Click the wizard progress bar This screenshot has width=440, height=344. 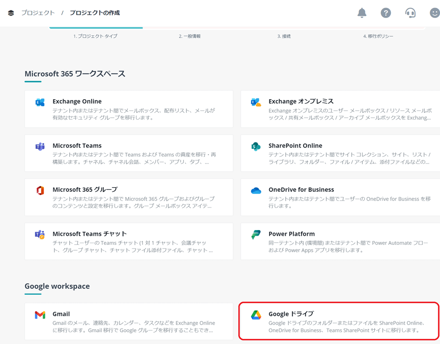coord(237,28)
